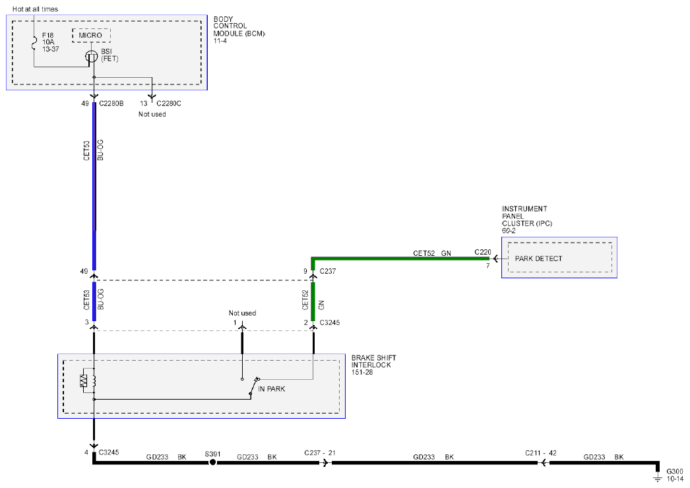Click pin number 13 at C2280C
Viewport: 690px width, 488px height.
(143, 104)
